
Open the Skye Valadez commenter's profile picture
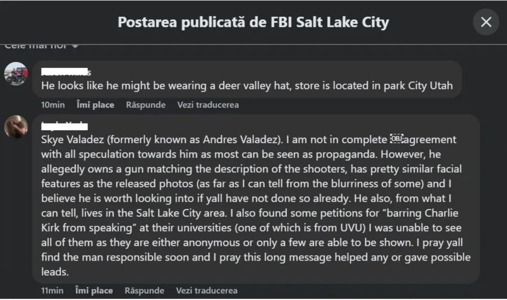pyautogui.click(x=16, y=127)
